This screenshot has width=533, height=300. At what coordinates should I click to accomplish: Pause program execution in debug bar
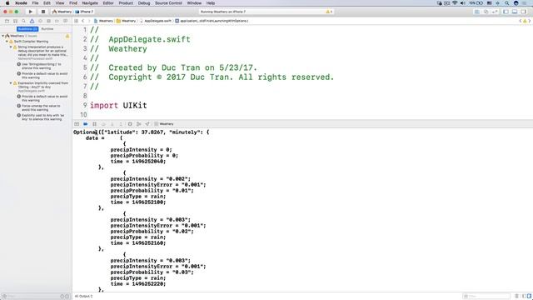(x=94, y=124)
